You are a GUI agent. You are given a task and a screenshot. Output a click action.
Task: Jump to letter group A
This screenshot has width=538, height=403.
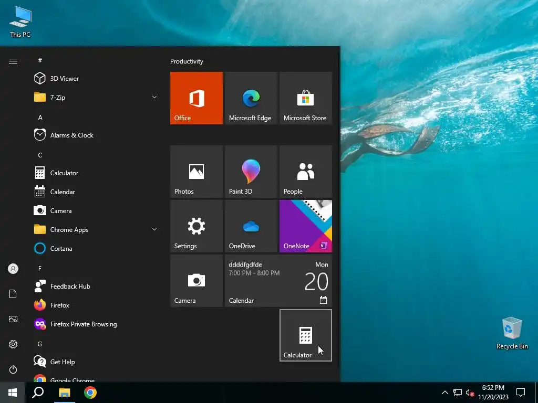click(x=40, y=117)
